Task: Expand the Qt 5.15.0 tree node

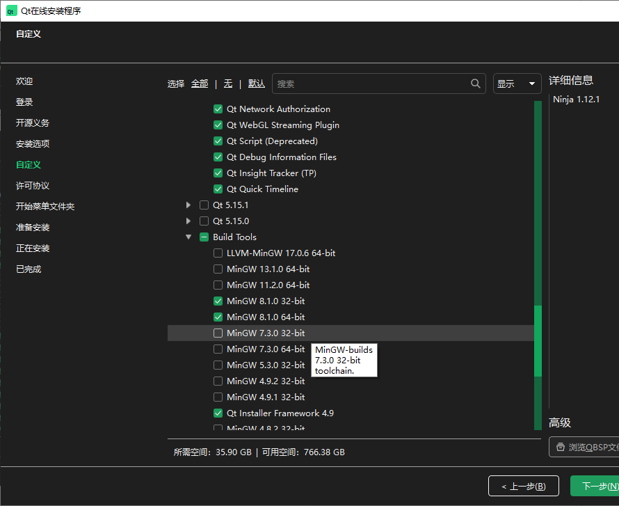Action: pos(188,221)
